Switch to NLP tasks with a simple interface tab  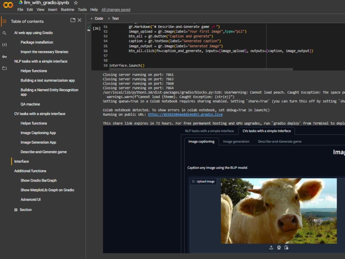[209, 131]
